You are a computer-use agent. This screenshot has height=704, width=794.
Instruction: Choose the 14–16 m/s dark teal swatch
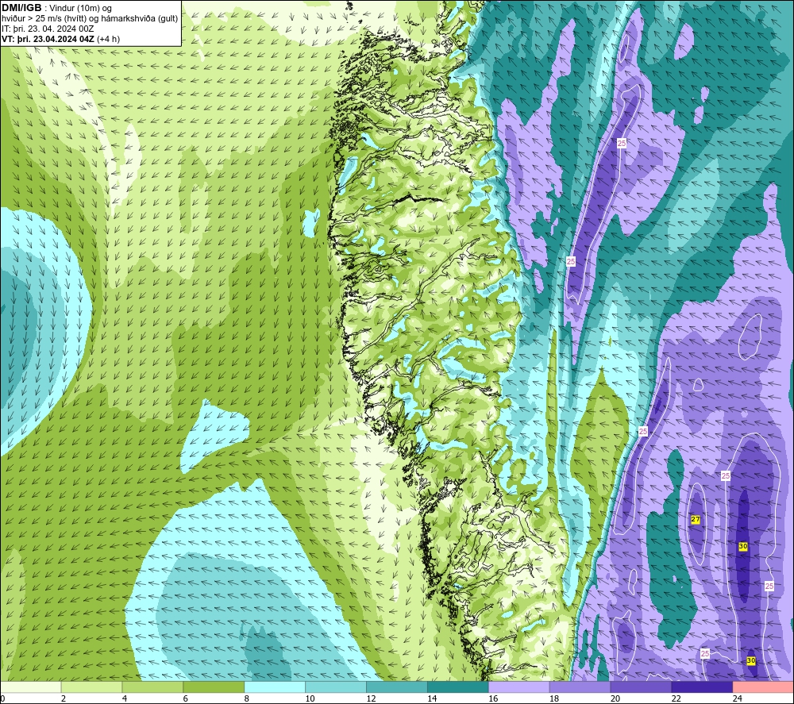[x=458, y=687]
